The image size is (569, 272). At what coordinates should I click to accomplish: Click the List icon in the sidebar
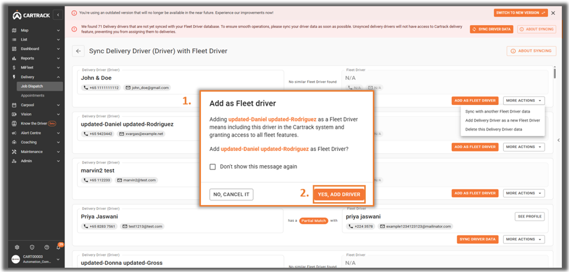coord(14,39)
